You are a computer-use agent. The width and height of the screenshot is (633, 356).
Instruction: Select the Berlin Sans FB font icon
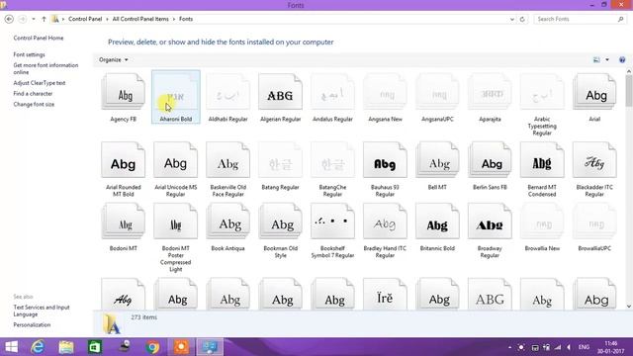tap(490, 160)
